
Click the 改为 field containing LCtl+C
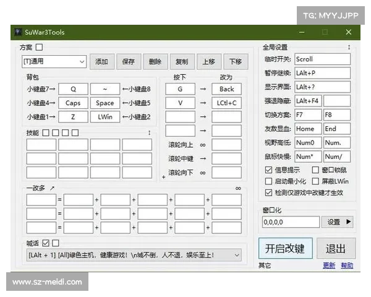227,103
